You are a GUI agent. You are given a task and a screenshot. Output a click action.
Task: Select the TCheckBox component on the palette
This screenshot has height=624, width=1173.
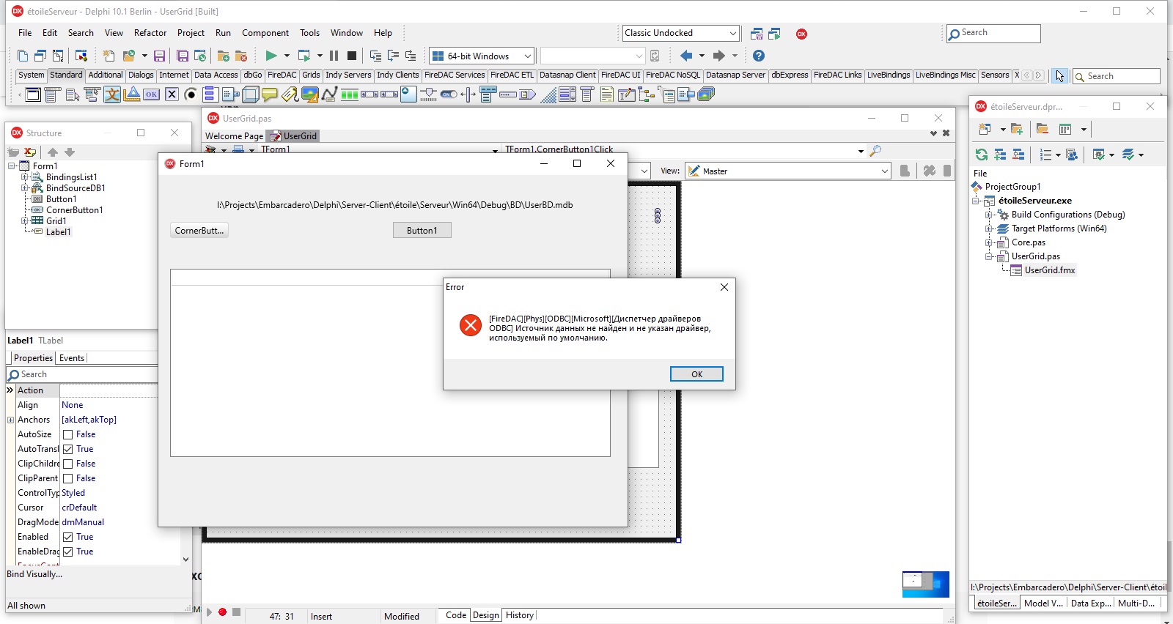[172, 94]
